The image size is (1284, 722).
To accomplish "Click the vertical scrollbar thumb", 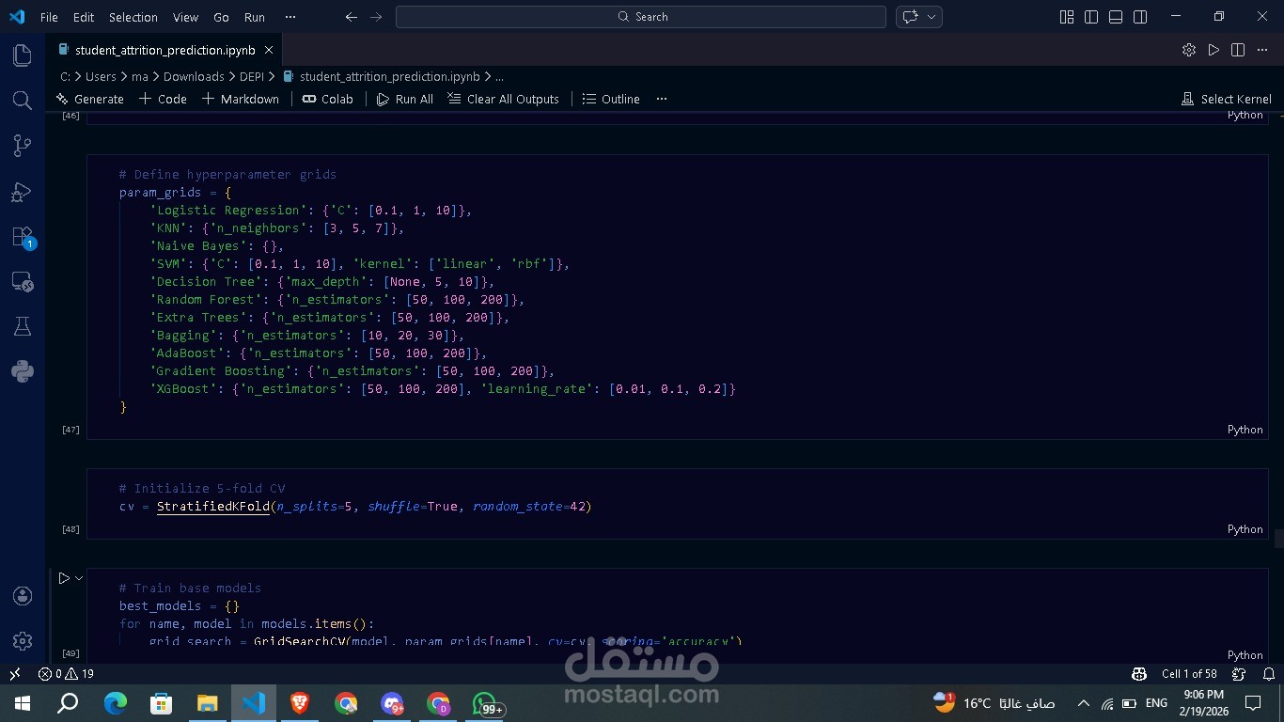I will click(1279, 539).
